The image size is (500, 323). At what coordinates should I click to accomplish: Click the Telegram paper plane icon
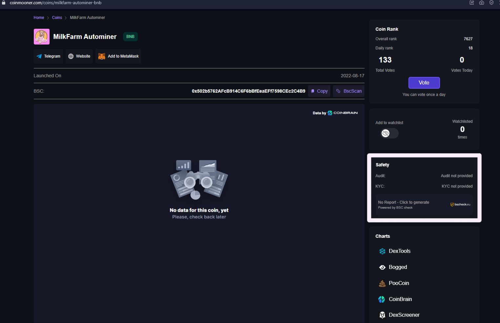point(39,56)
